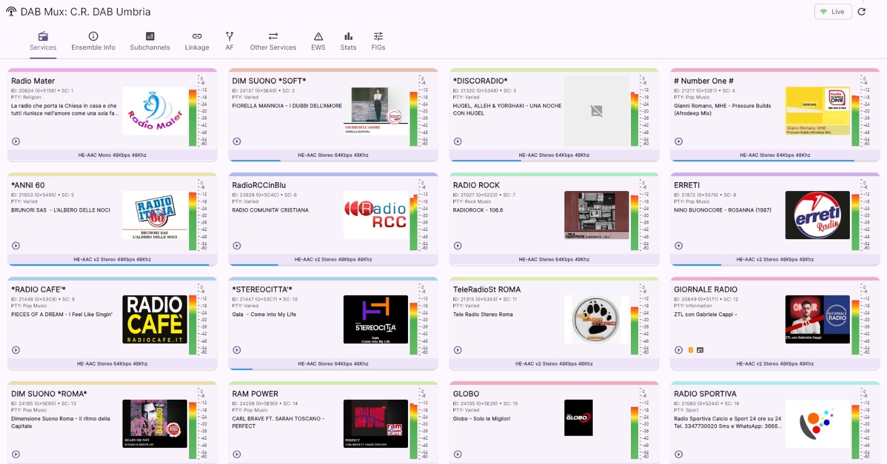This screenshot has height=464, width=887.
Task: Click the traffic icon on GIORNALE RADIO
Action: point(691,350)
